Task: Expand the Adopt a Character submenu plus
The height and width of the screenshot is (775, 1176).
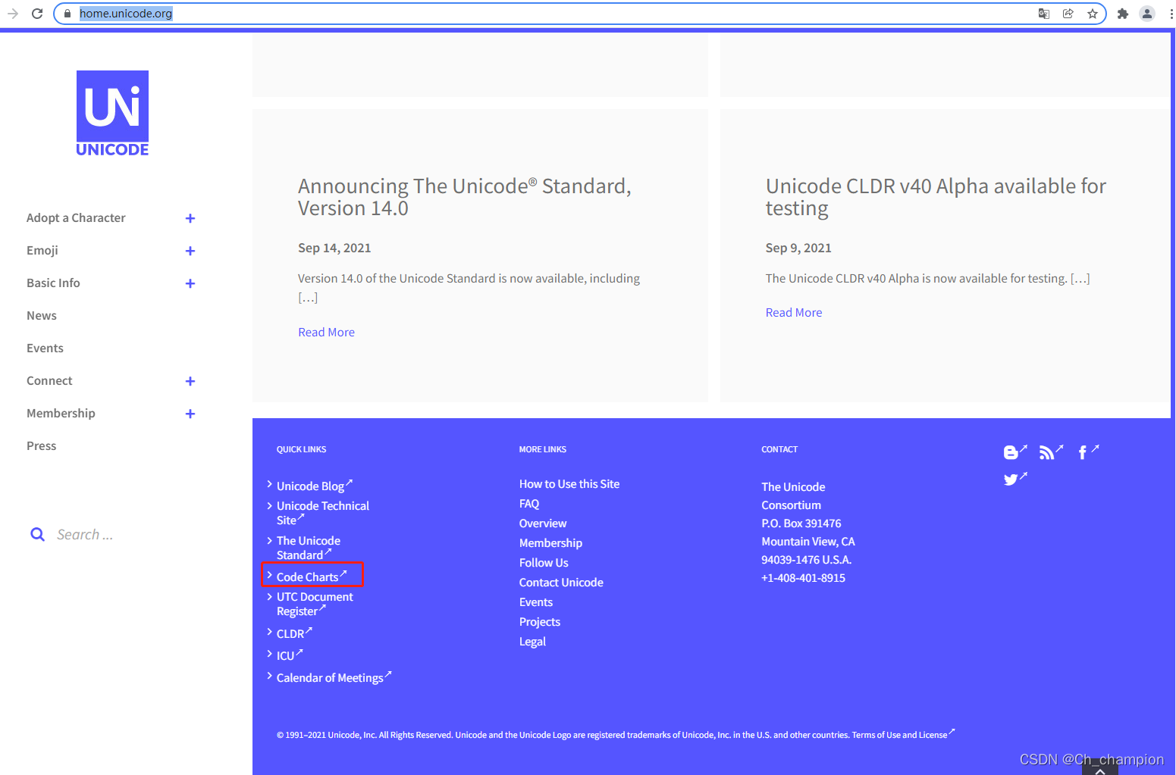Action: (x=190, y=218)
